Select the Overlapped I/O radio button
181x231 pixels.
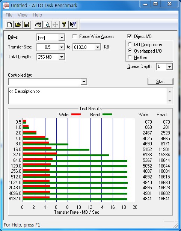coord(130,51)
